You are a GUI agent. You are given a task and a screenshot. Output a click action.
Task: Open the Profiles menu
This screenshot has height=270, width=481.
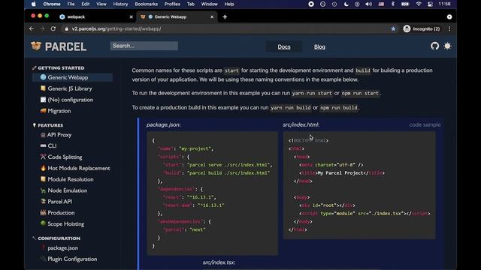(172, 4)
